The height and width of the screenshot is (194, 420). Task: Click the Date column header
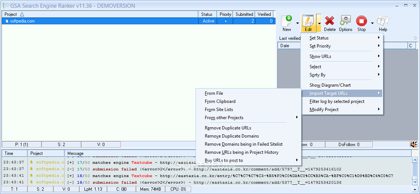pos(289,46)
